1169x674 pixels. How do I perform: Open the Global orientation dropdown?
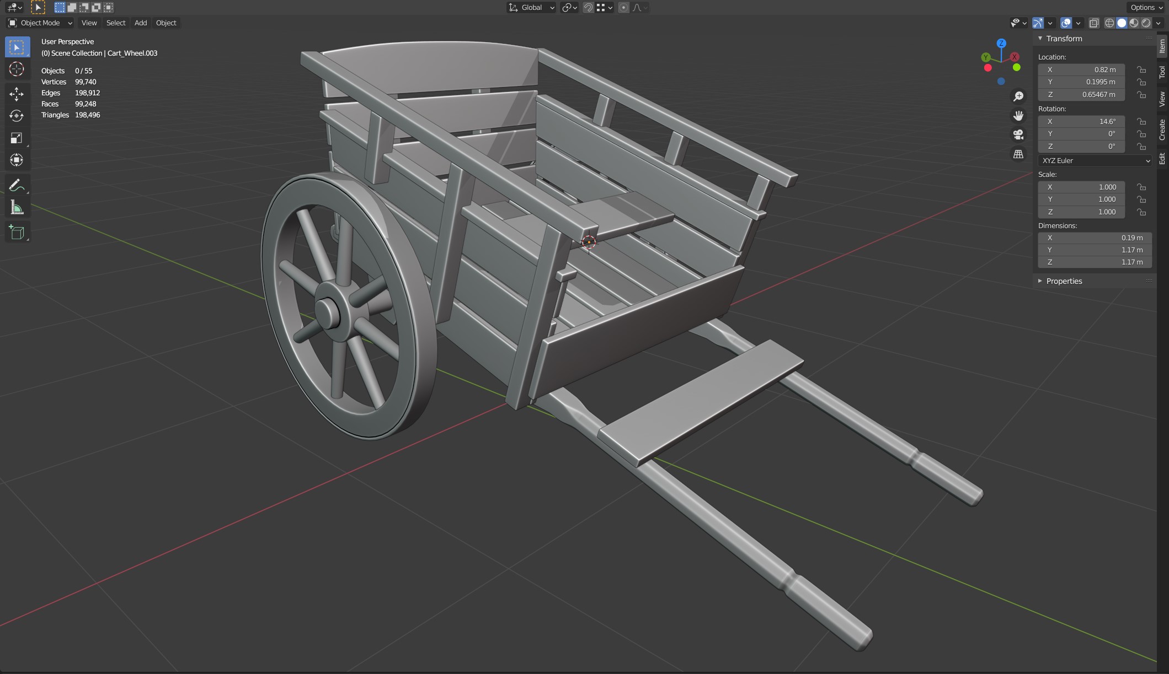(x=531, y=8)
